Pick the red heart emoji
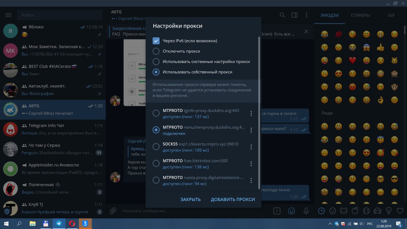This screenshot has height=229, width=407. [352, 60]
